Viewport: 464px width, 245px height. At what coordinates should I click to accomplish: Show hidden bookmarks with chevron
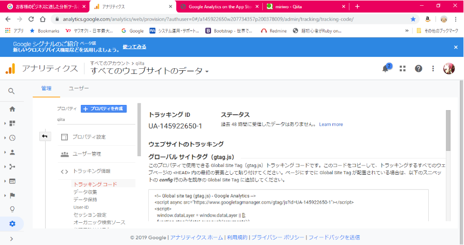tap(407, 30)
